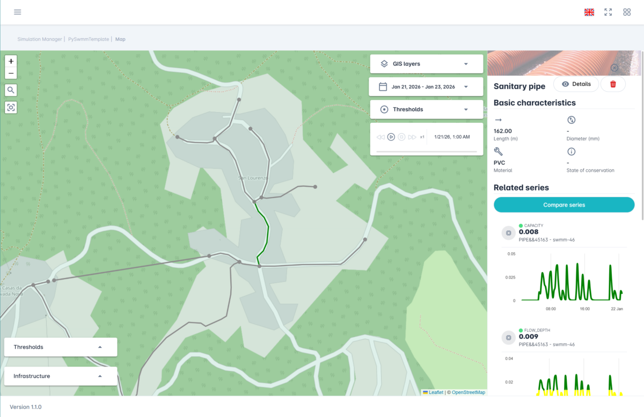Click the '162.00' length value
644x417 pixels.
503,131
